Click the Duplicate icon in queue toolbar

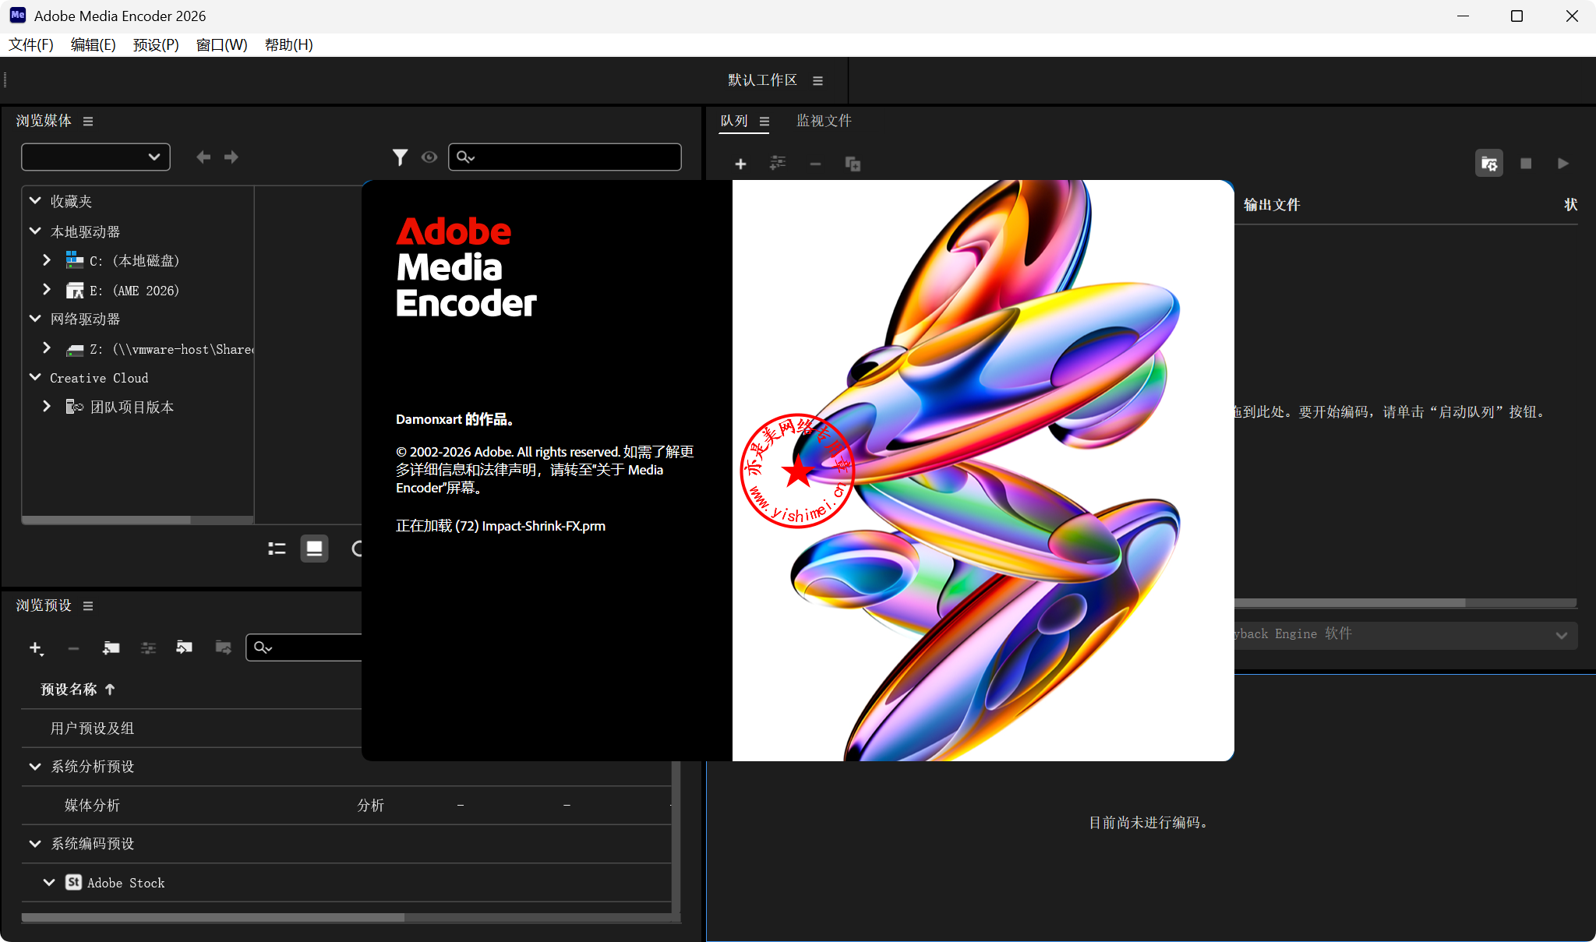point(853,164)
